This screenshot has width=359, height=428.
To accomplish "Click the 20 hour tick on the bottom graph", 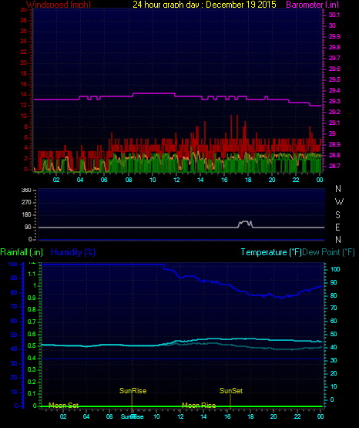I will pos(273,416).
